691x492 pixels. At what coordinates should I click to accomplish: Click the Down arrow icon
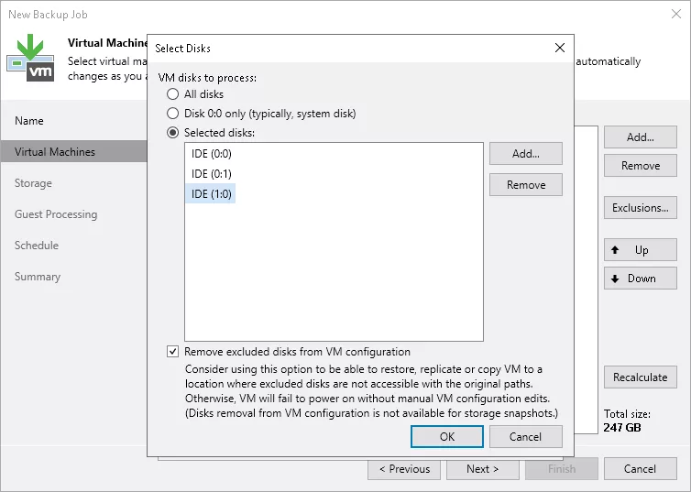[615, 279]
